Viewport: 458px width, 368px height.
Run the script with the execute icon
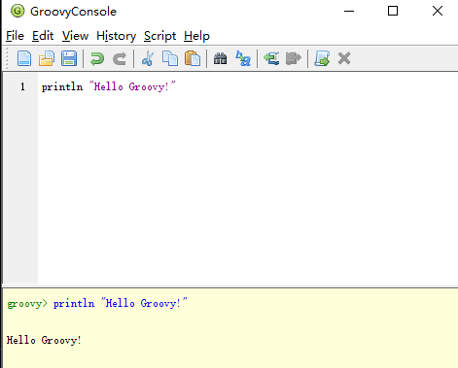[x=322, y=58]
